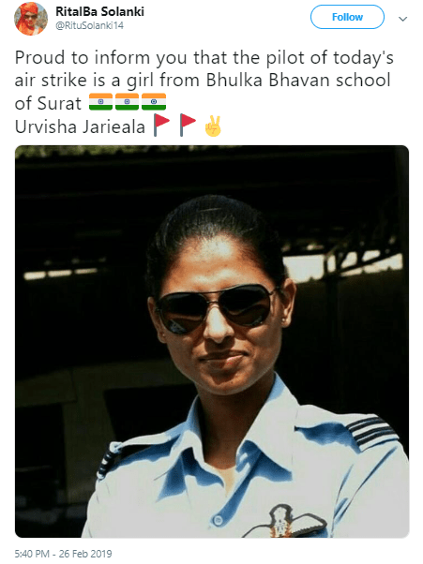
Task: Open the @RituSolanki14 handle link
Action: tap(89, 25)
